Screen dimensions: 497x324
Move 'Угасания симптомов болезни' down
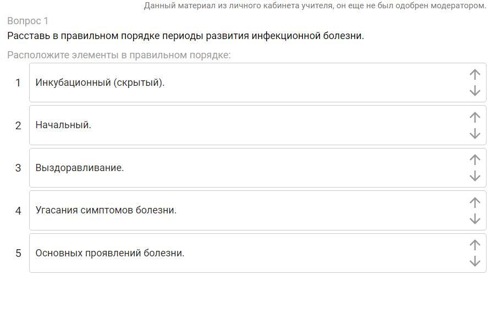(475, 219)
